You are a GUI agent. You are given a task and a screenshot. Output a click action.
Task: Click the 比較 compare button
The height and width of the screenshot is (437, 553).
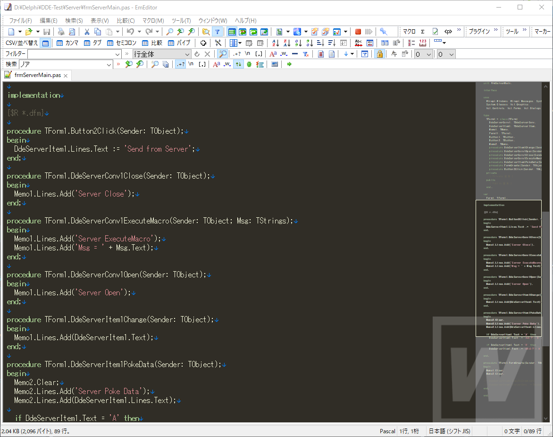pyautogui.click(x=152, y=43)
